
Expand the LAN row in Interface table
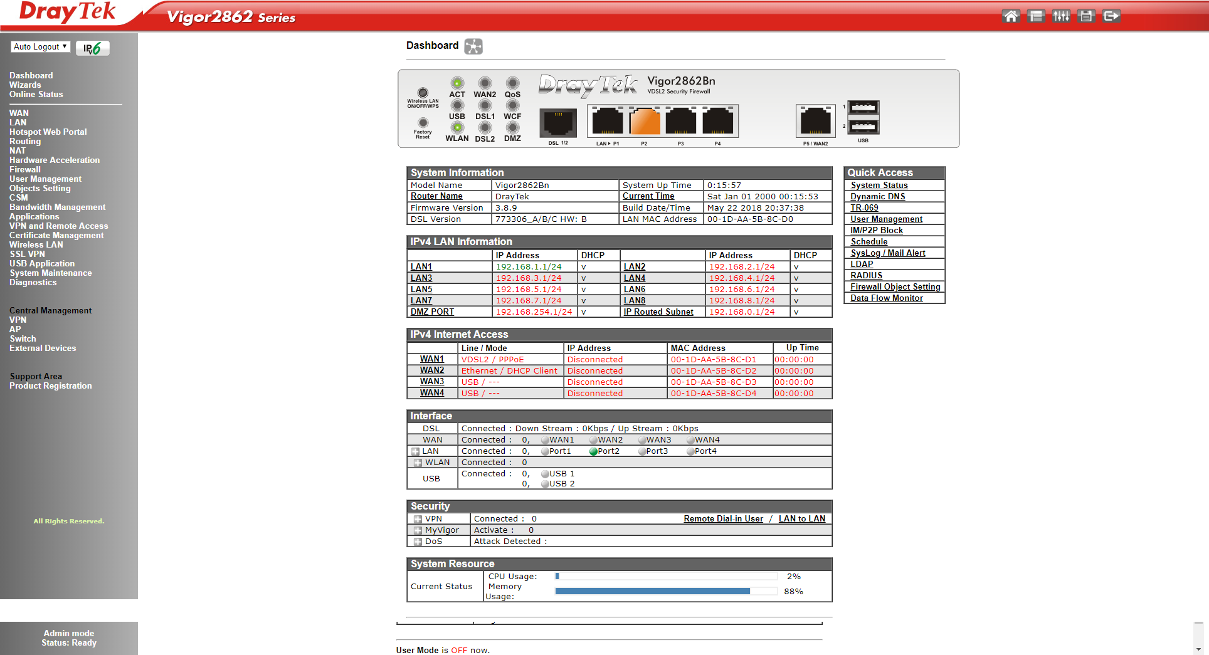415,451
